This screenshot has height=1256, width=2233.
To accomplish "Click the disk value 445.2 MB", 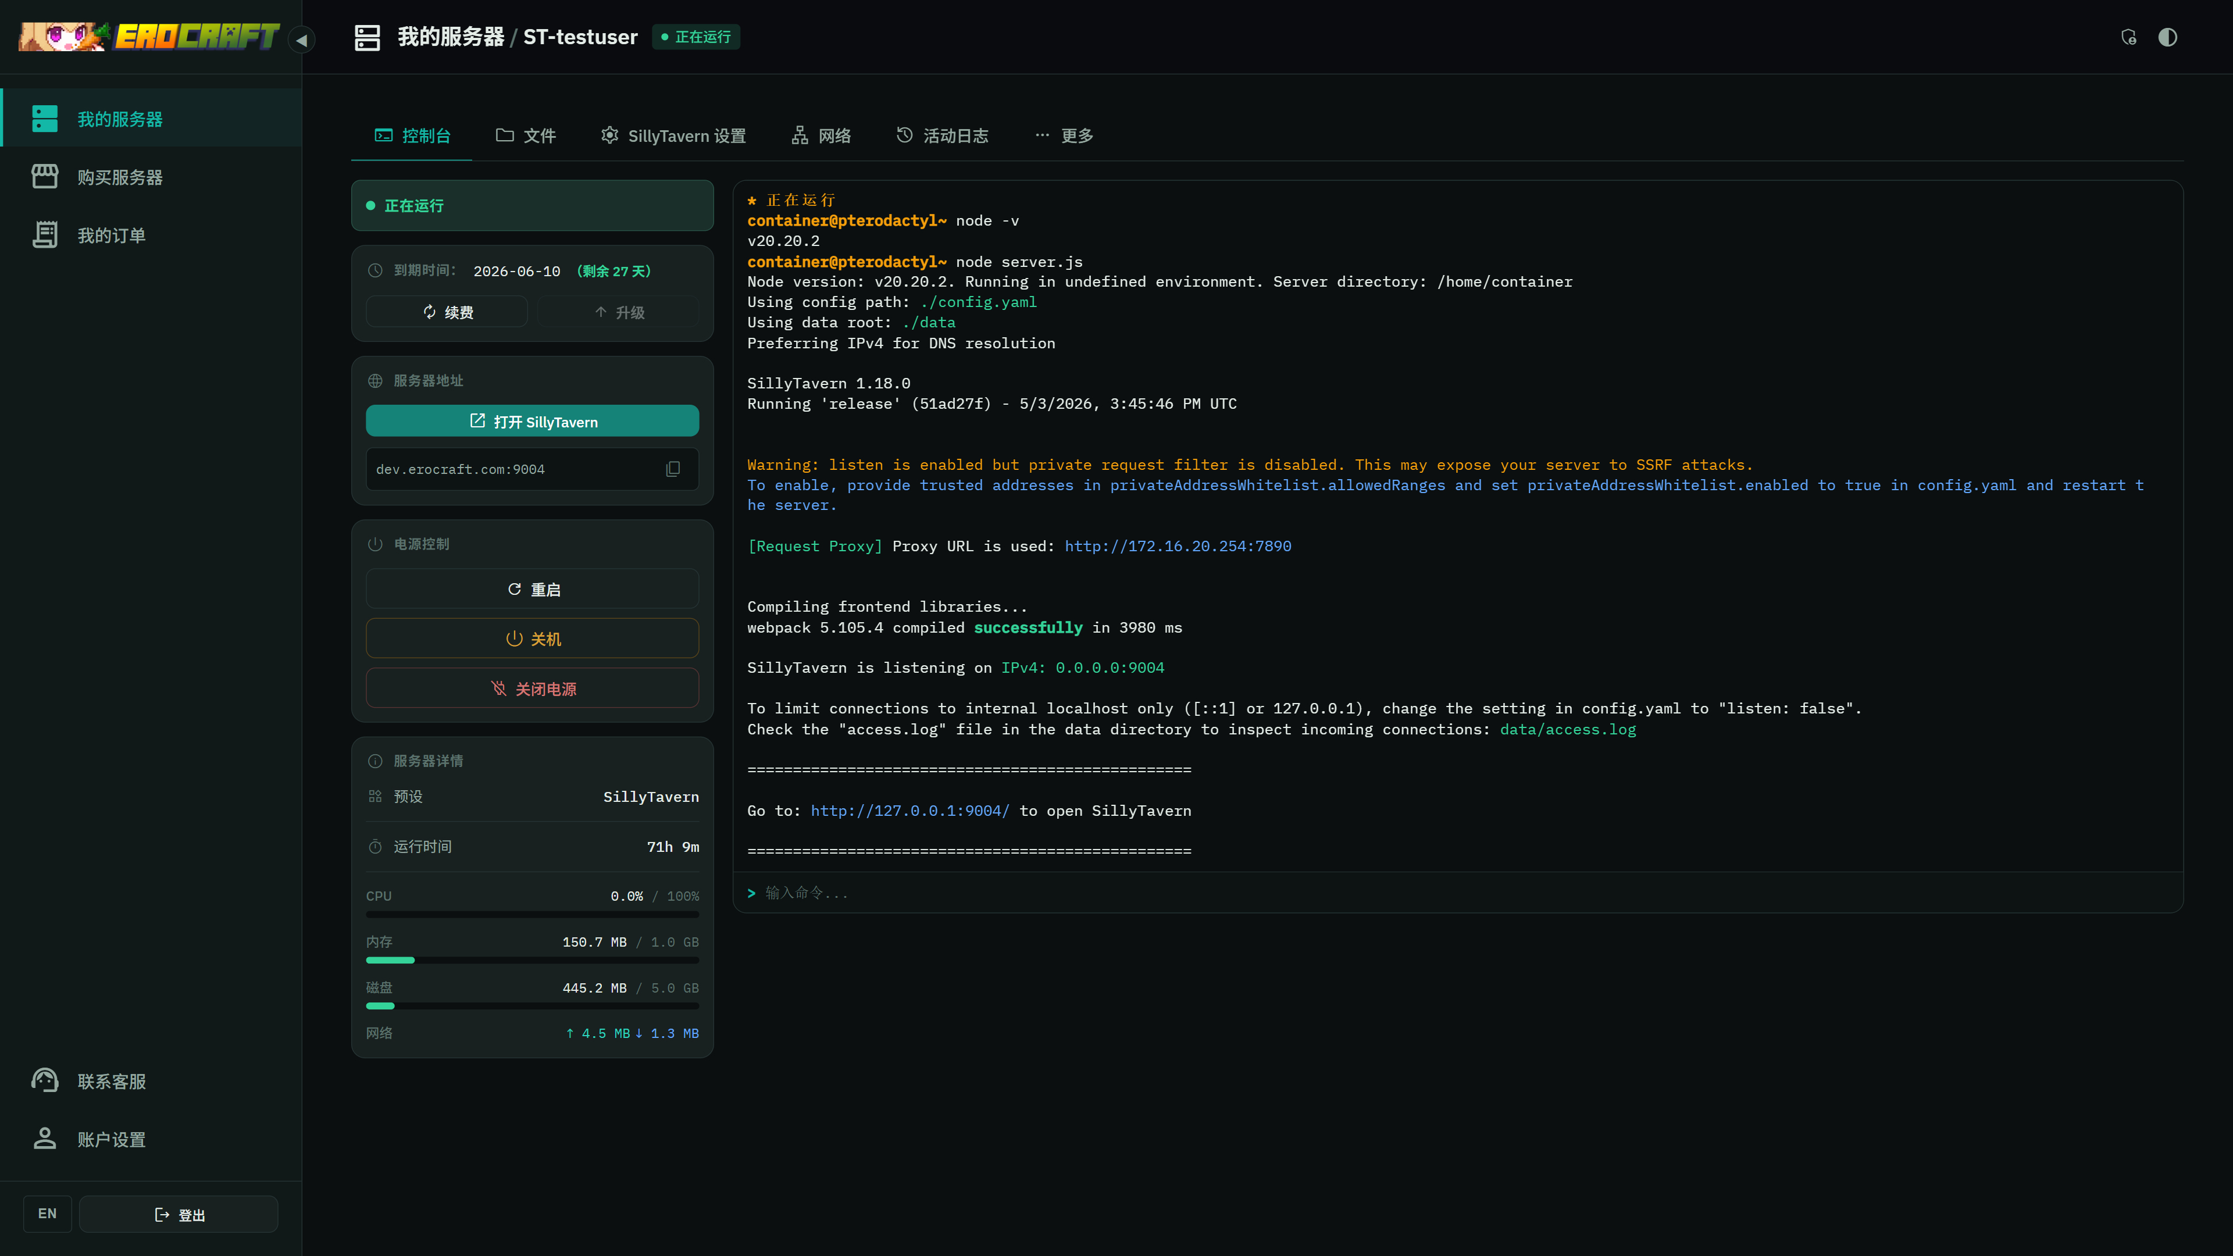I will tap(595, 988).
